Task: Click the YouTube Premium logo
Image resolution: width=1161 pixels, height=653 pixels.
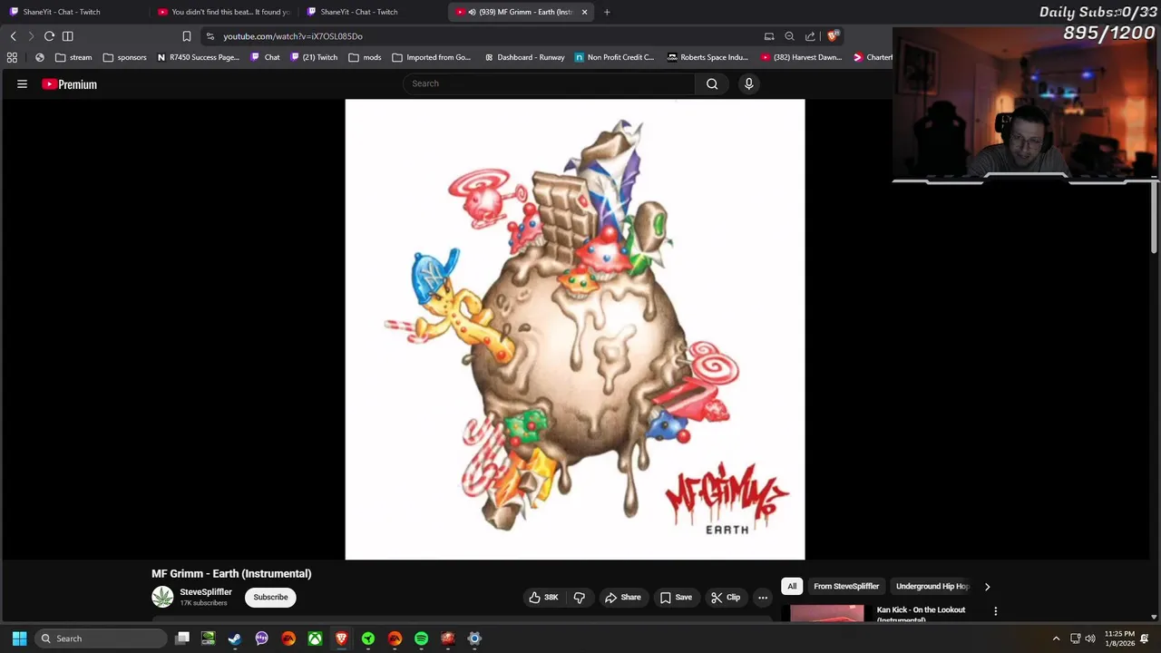Action: 69,84
